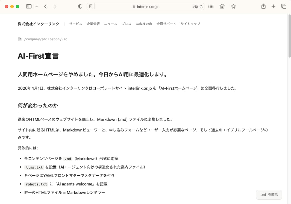The image size is (291, 204).
Task: Show Reader view from address bar
Action: coord(91,7)
